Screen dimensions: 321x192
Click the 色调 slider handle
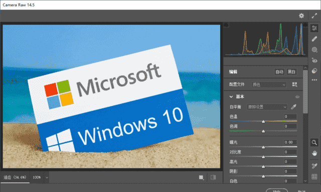[263, 131]
